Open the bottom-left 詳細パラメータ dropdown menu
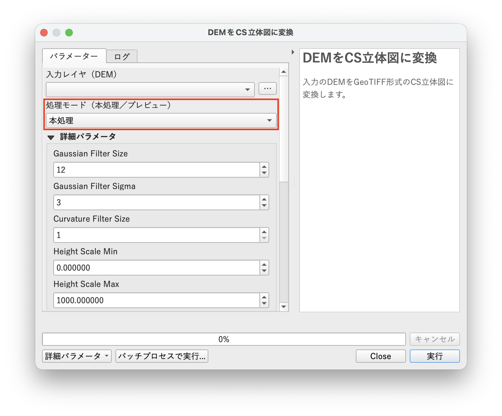The height and width of the screenshot is (416, 502). point(77,356)
